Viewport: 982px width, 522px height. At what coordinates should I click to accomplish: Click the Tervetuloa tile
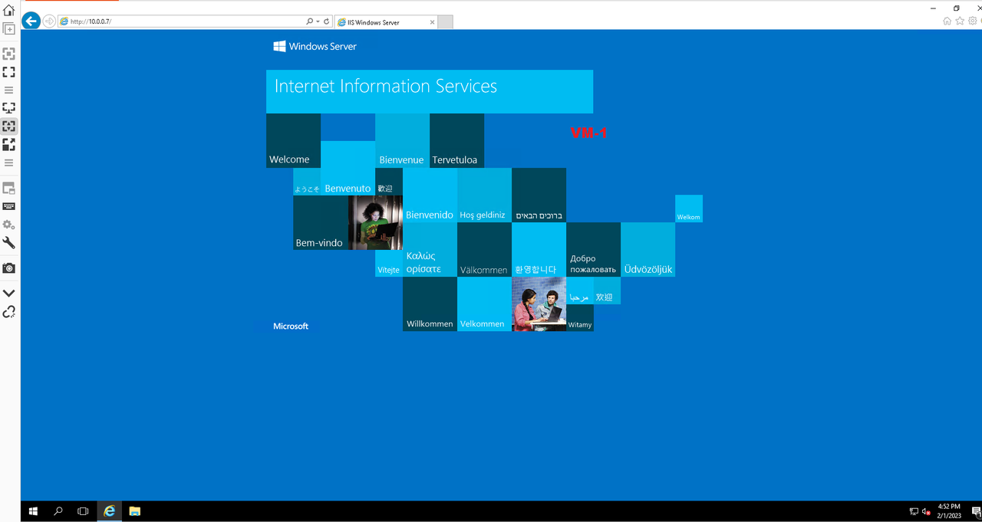pyautogui.click(x=456, y=140)
